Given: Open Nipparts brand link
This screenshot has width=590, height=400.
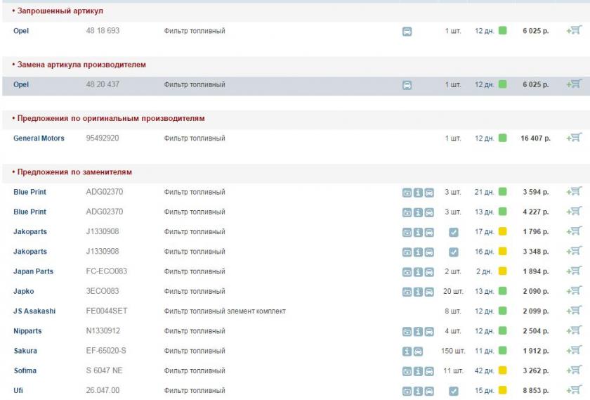Looking at the screenshot, I should pyautogui.click(x=27, y=331).
